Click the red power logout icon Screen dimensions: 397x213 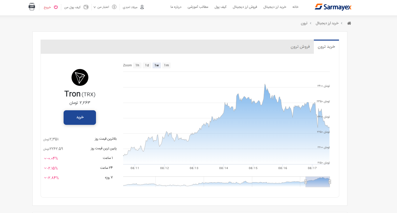(56, 7)
